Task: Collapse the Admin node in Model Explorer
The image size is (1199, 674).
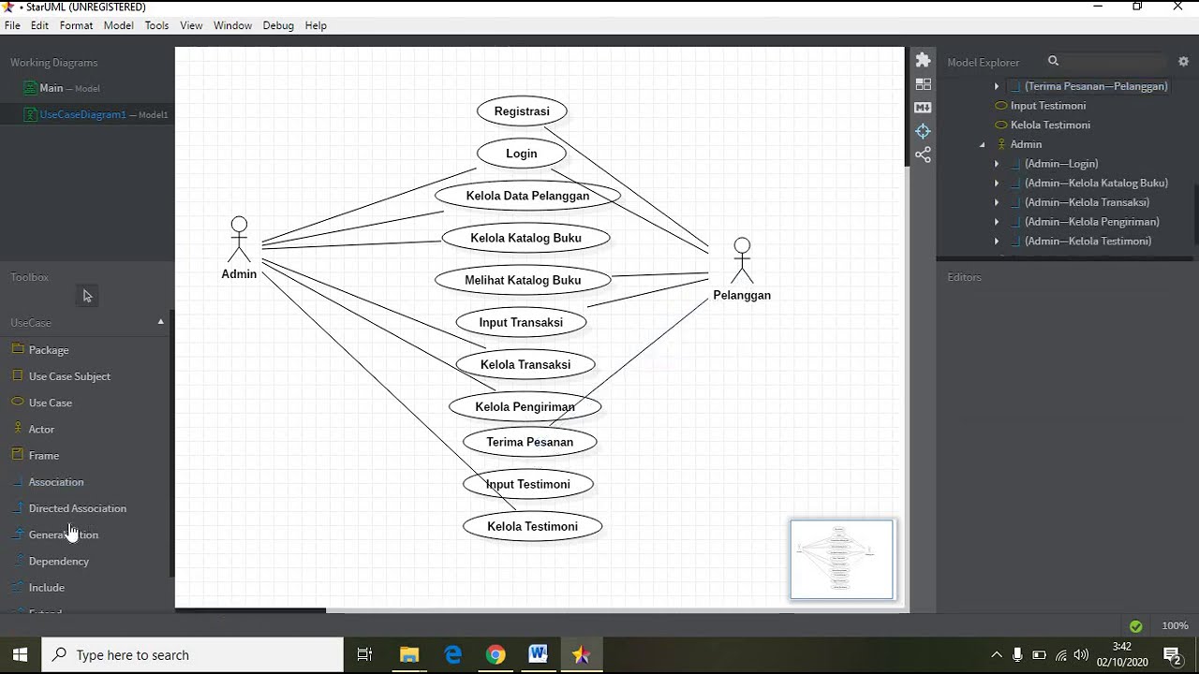Action: click(982, 145)
